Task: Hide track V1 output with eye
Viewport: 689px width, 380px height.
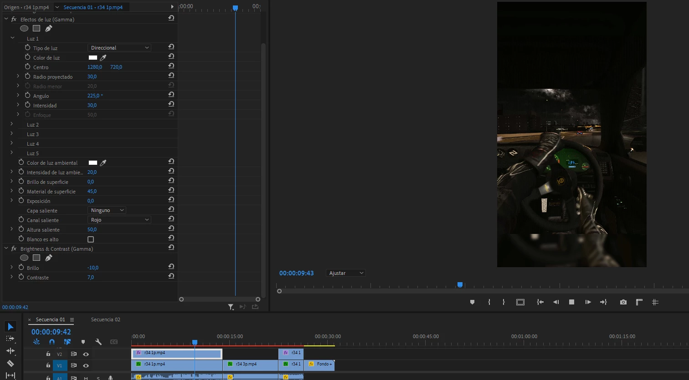Action: 86,365
